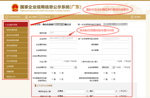This screenshot has width=150, height=98.
Task: Open 特种设备信息 in the sidebar
Action: tap(16, 30)
